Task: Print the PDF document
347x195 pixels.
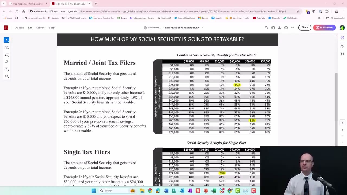Action: click(x=286, y=27)
